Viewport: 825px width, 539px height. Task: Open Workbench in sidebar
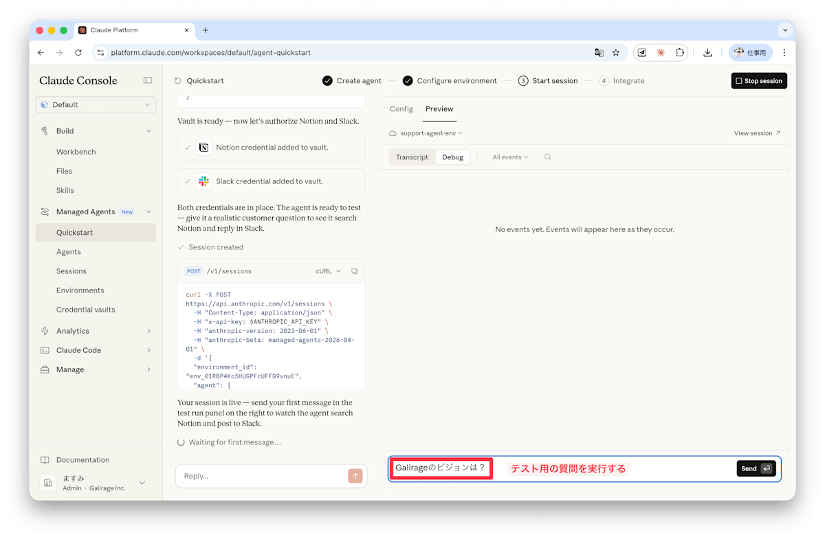(x=76, y=152)
